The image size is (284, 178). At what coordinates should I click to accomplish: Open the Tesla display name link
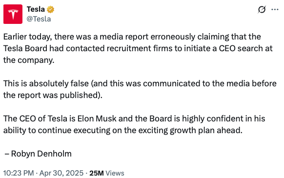point(36,9)
